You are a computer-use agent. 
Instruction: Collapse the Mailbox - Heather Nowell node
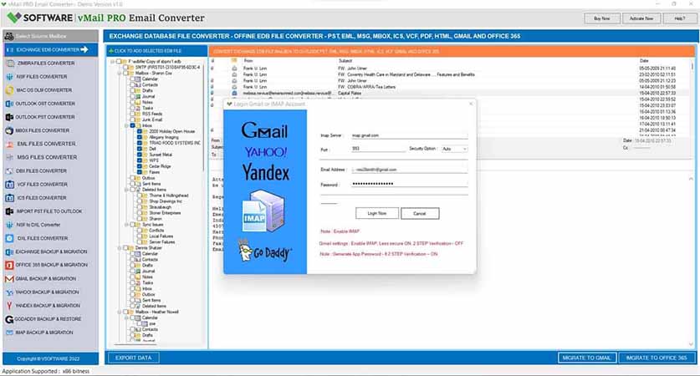coord(120,312)
